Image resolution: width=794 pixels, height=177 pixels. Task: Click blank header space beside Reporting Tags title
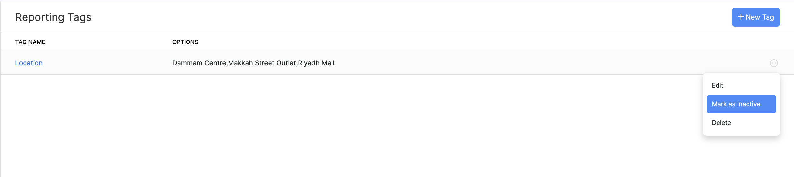(x=387, y=17)
